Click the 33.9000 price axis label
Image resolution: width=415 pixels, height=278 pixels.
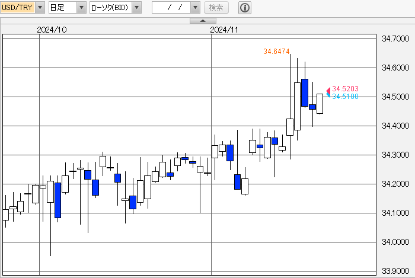coord(395,271)
